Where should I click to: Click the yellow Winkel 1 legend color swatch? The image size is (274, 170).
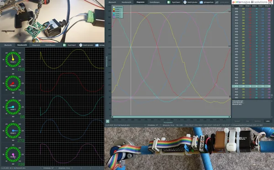pyautogui.click(x=114, y=9)
